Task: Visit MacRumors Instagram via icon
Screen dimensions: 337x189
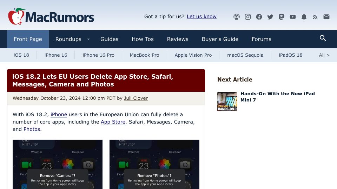Action: click(x=248, y=17)
